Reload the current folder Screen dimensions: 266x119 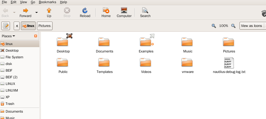(x=85, y=13)
